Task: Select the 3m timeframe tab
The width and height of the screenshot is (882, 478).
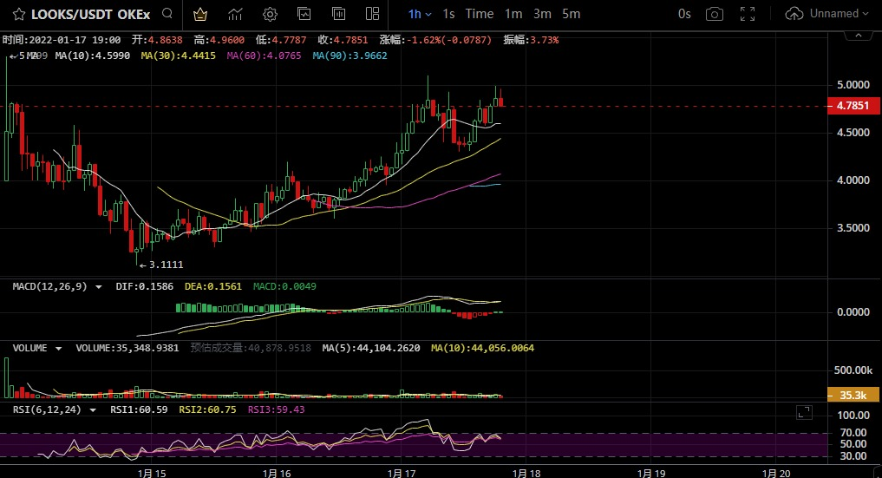Action: coord(542,14)
